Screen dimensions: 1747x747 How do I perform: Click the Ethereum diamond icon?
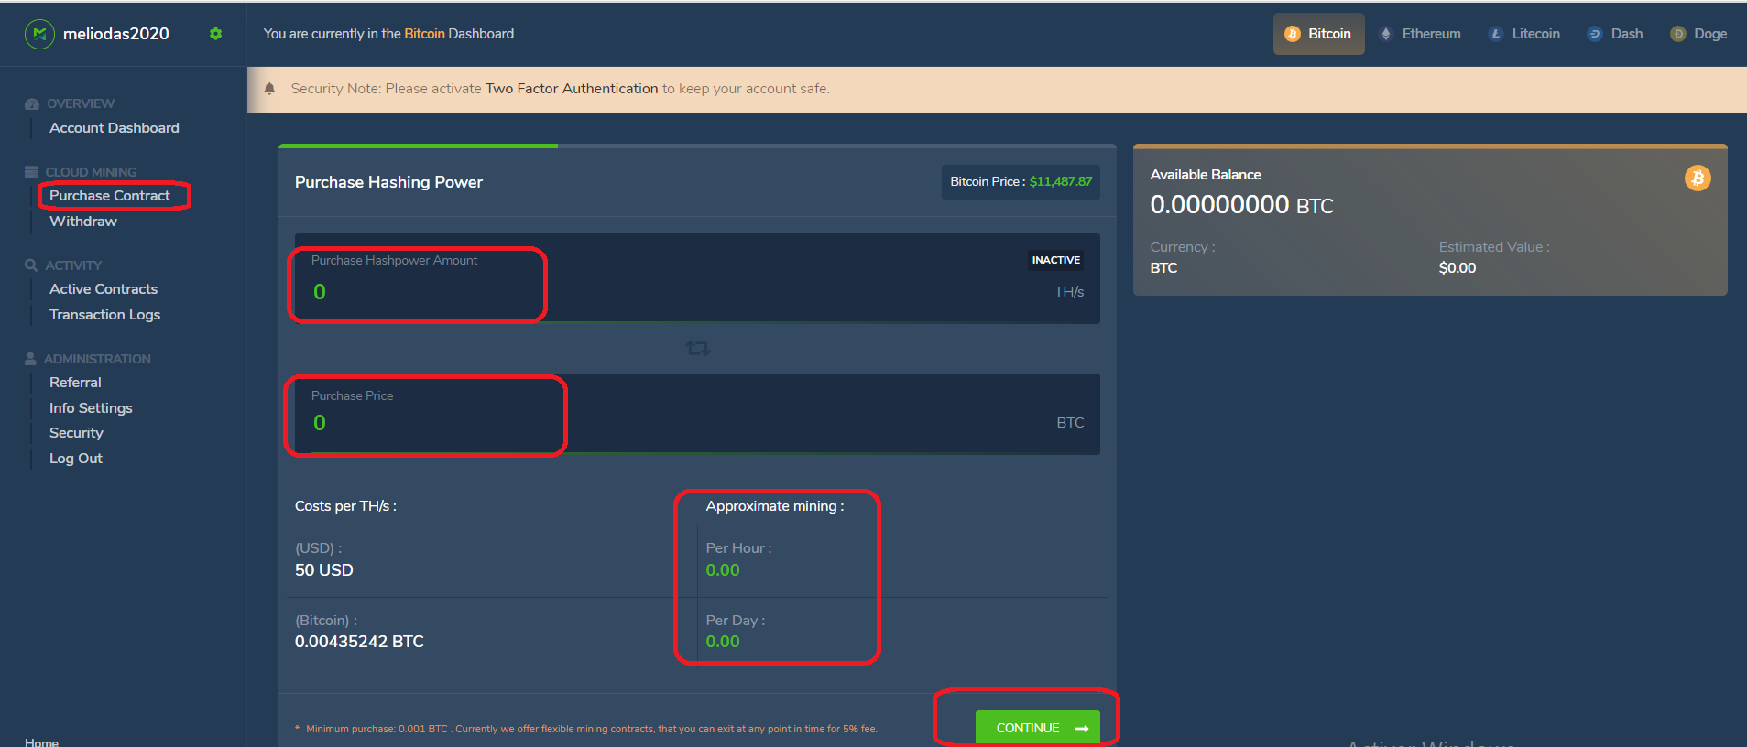pos(1386,34)
